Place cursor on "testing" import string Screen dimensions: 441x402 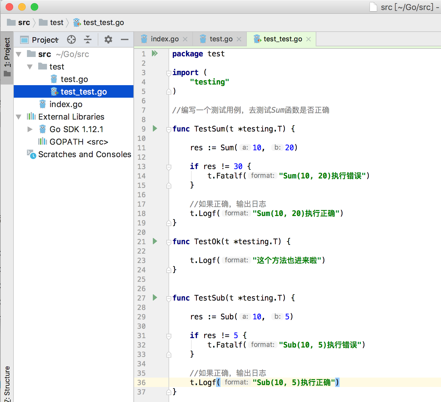pyautogui.click(x=210, y=82)
